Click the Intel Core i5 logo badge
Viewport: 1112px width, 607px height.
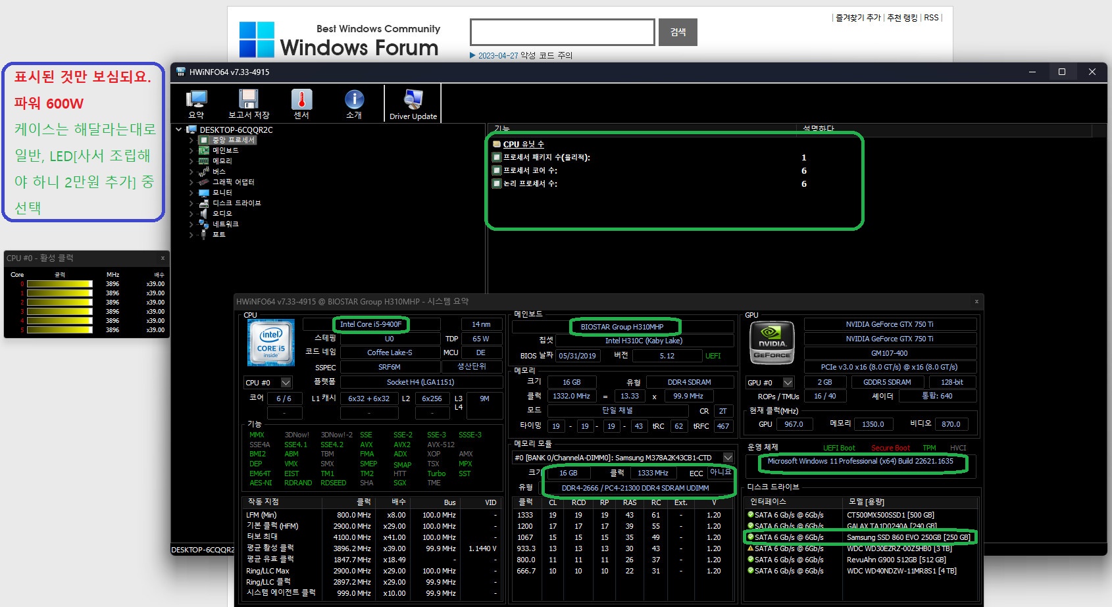(x=271, y=343)
